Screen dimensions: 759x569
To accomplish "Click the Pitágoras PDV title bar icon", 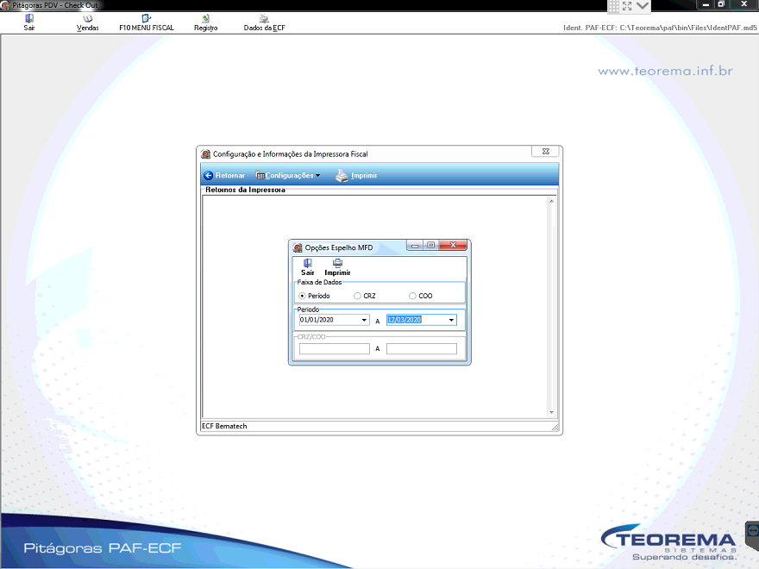I will [5, 5].
